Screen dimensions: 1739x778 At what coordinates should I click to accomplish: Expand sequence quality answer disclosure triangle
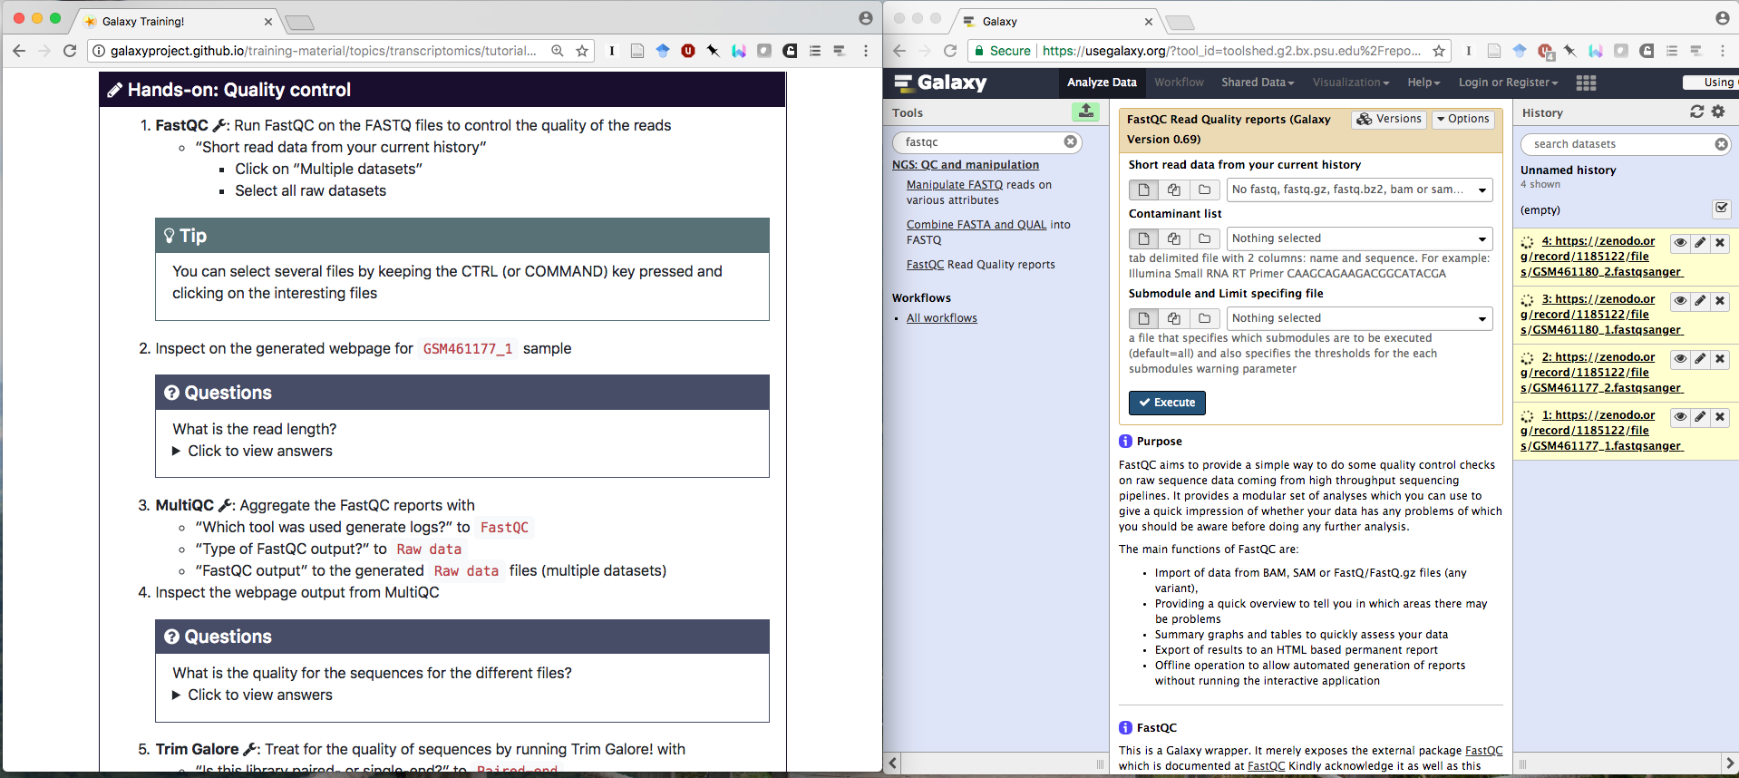tap(176, 695)
